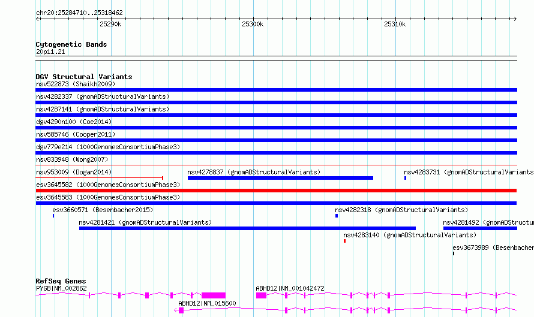
Task: Click the tiny blue marker under esv3660571
Action: (53, 216)
